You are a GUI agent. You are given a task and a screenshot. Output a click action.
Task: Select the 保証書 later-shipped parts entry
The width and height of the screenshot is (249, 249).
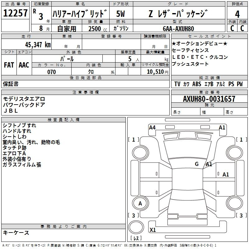[x=11, y=84]
